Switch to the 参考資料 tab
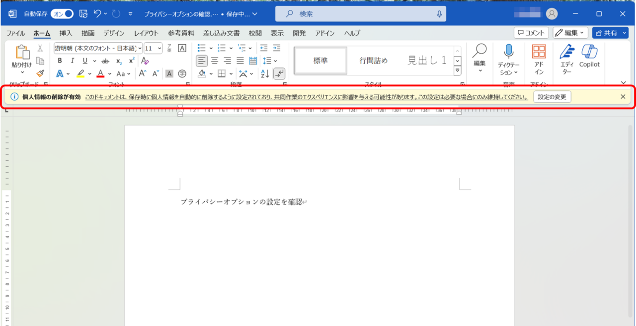The width and height of the screenshot is (636, 326). [x=181, y=33]
